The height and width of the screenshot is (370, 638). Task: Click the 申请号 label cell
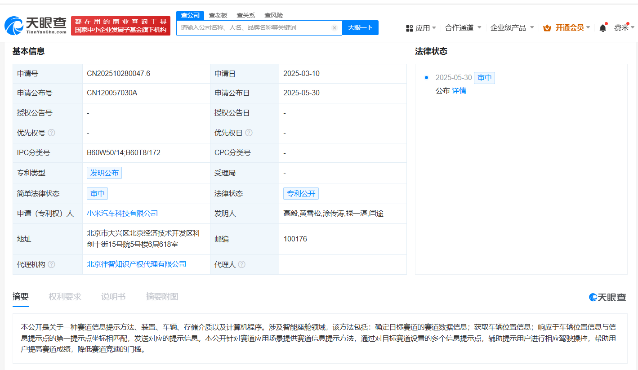pos(48,74)
